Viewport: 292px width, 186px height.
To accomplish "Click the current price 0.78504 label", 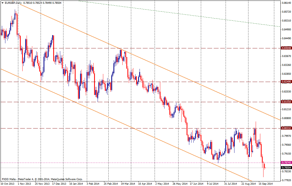I will (x=286, y=167).
